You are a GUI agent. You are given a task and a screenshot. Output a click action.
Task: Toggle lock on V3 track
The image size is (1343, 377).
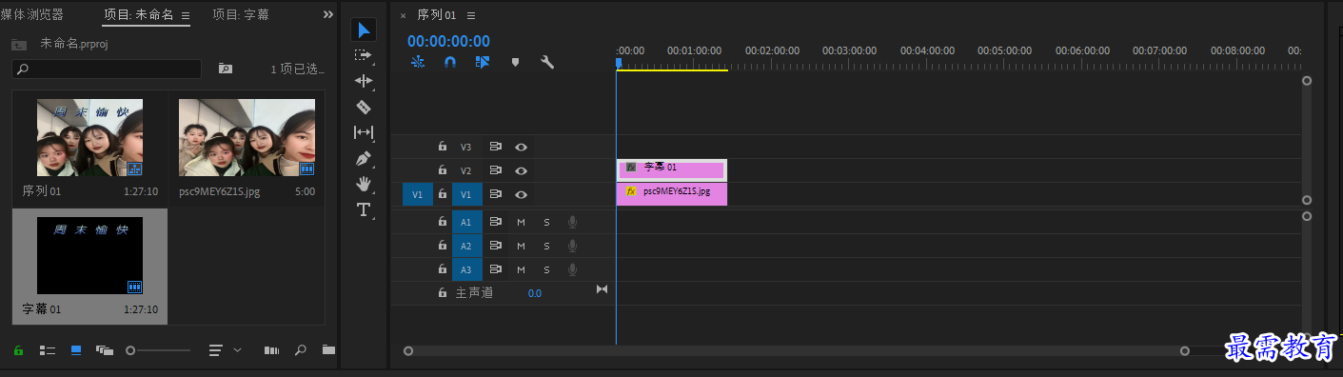point(443,147)
